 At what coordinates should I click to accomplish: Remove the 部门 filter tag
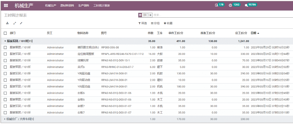pos(150,15)
